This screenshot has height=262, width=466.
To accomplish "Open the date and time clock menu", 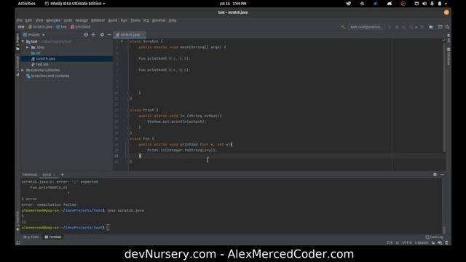I will (x=233, y=4).
